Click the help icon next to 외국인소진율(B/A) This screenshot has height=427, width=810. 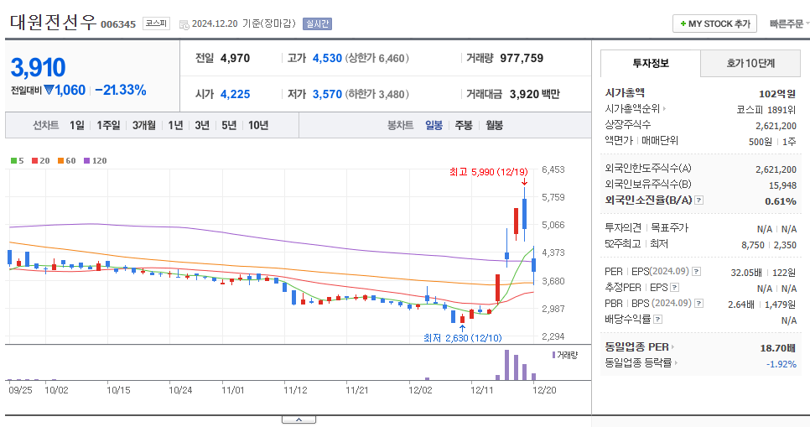(699, 200)
